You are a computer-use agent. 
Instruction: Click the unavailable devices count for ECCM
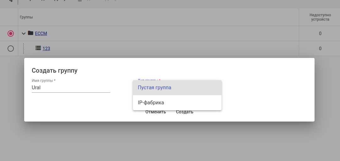coord(320,34)
